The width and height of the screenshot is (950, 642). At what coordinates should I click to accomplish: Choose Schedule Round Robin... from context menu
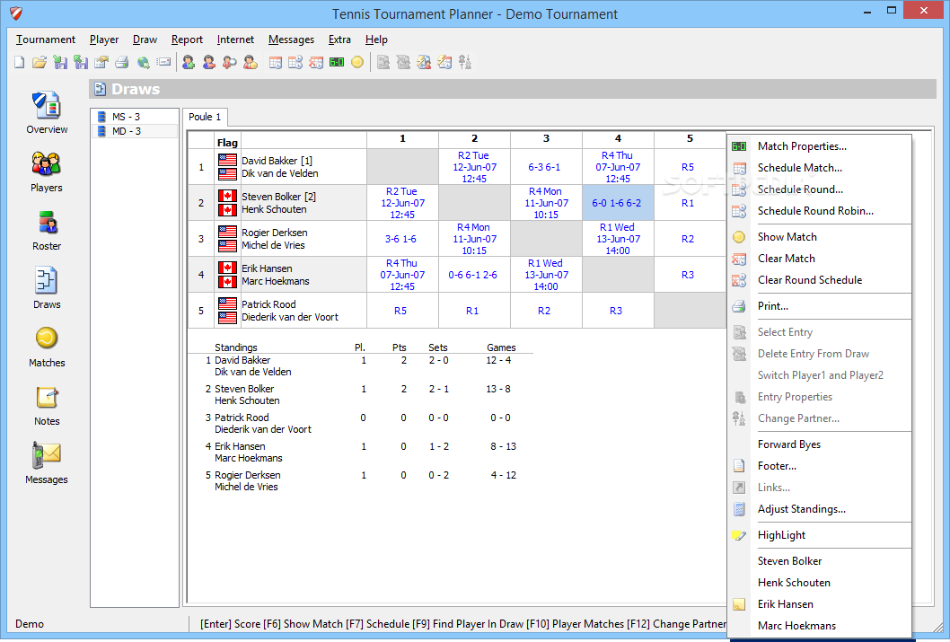pos(819,211)
